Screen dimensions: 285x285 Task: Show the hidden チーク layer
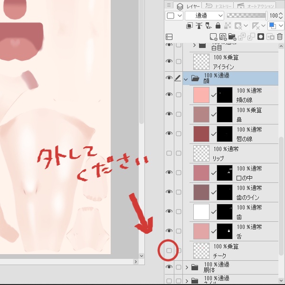[169, 251]
